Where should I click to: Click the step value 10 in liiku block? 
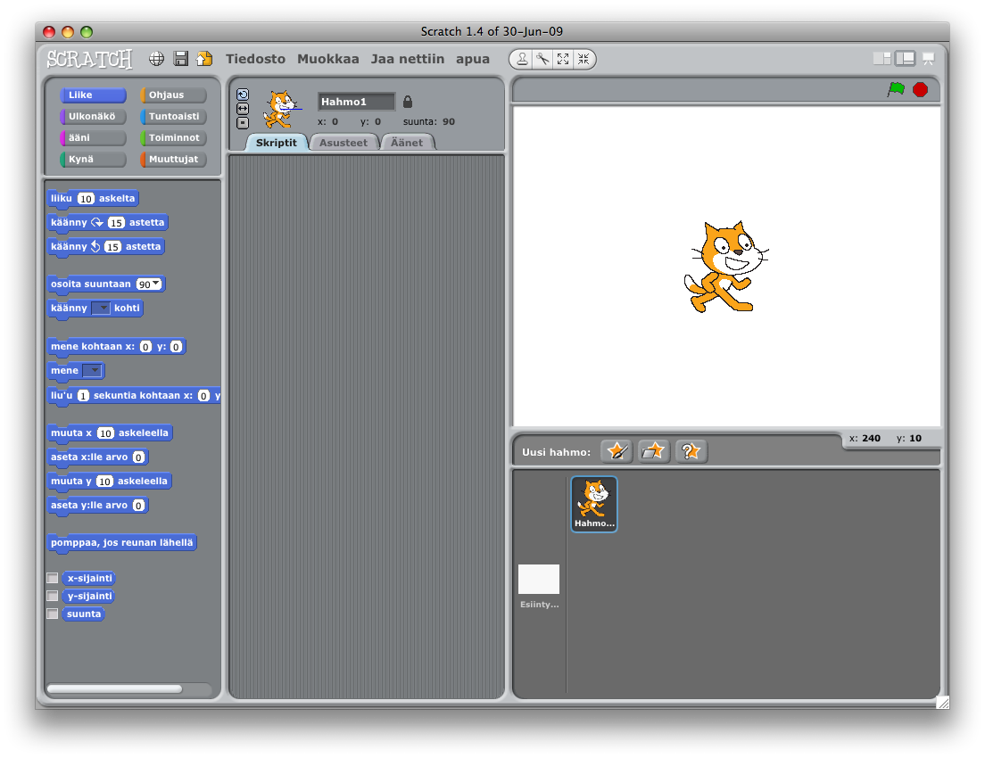click(x=86, y=199)
